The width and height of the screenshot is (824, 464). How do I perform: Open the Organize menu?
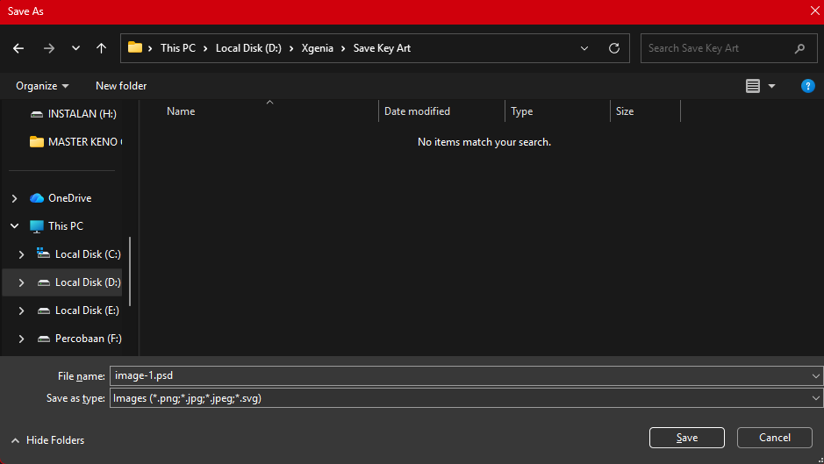[x=42, y=86]
